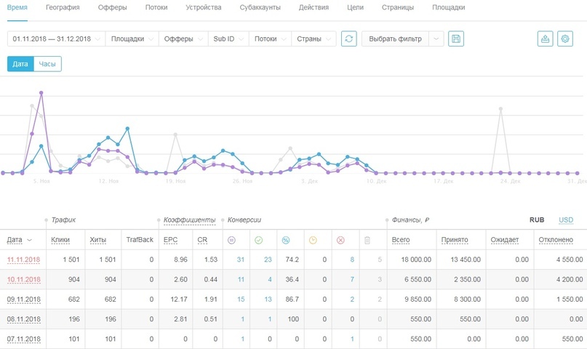Select Дата grouping toggle

click(x=20, y=64)
